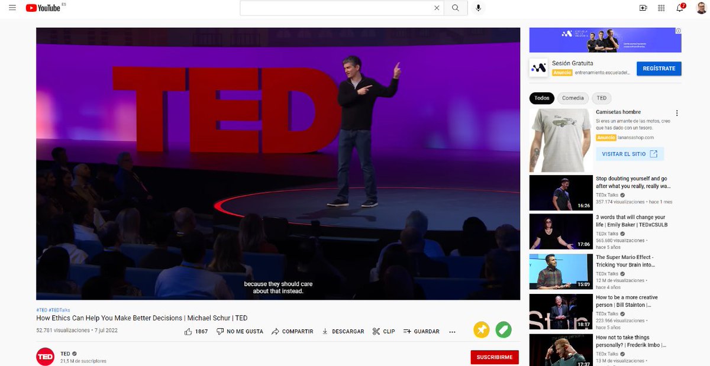This screenshot has width=710, height=366.
Task: Click lanansashop.com advertiser link
Action: [x=635, y=138]
